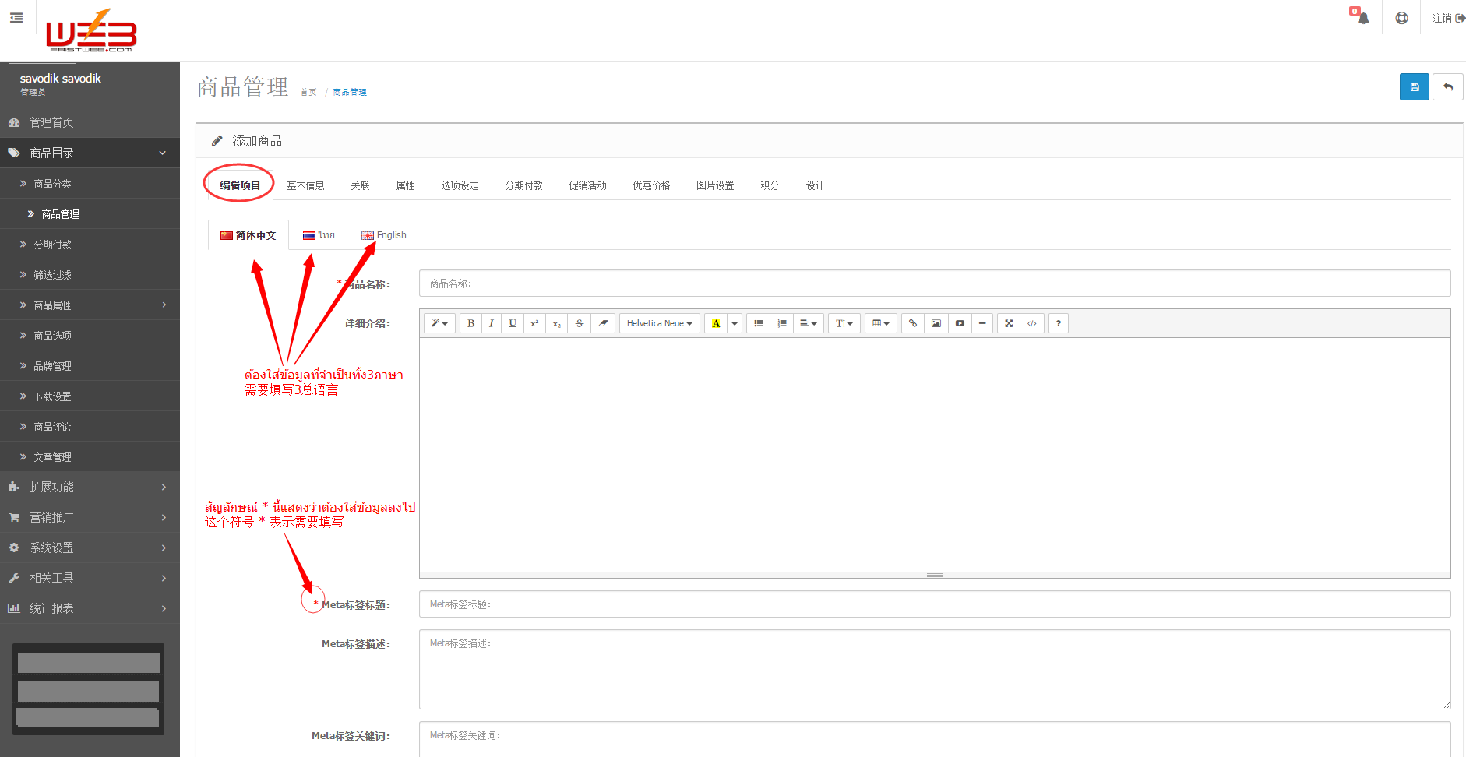The image size is (1466, 757).
Task: Switch to Thai ไทย language tab
Action: click(x=319, y=235)
